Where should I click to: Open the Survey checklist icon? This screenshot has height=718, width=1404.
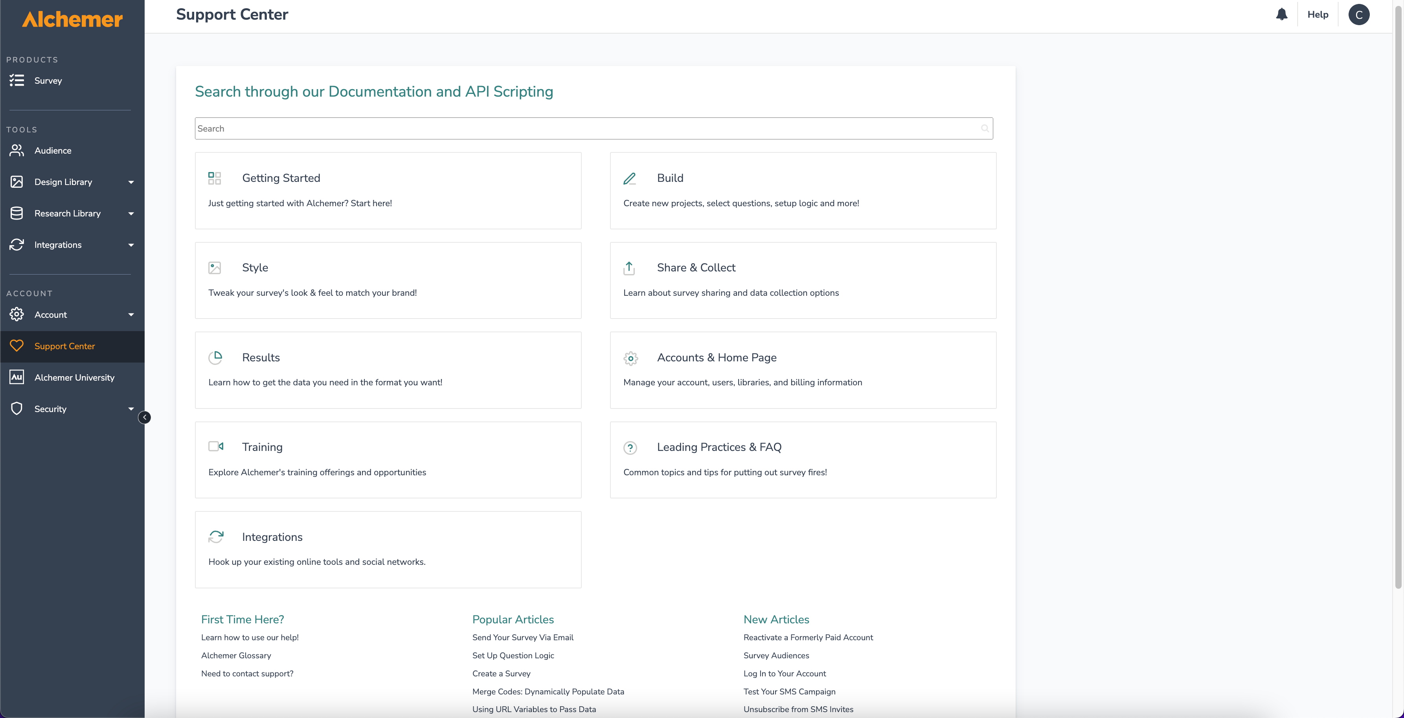[x=17, y=81]
